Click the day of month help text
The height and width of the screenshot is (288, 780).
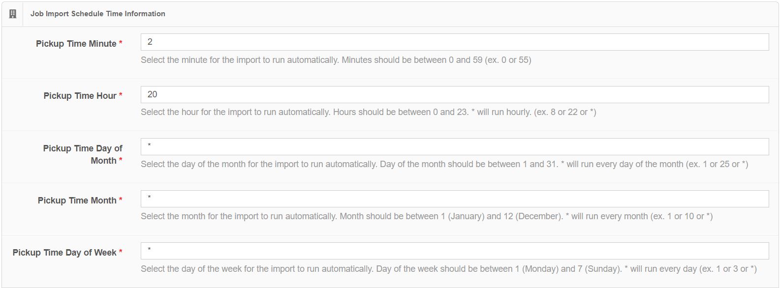click(x=444, y=164)
